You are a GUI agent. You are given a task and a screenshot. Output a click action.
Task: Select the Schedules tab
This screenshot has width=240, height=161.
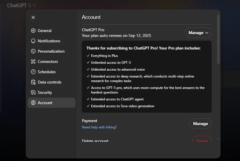coord(51,72)
